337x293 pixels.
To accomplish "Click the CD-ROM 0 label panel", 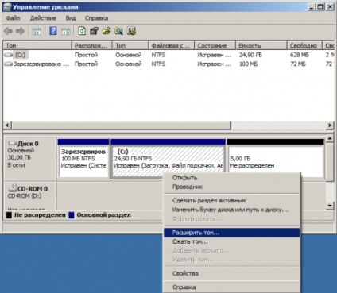I will pyautogui.click(x=30, y=196).
